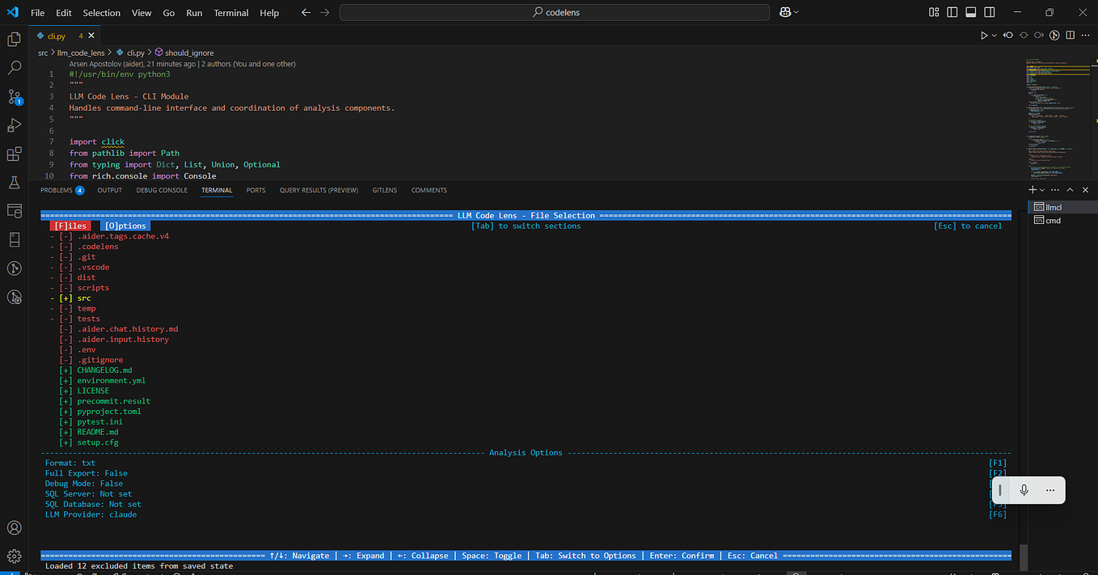Open the Selection menu

pyautogui.click(x=101, y=12)
